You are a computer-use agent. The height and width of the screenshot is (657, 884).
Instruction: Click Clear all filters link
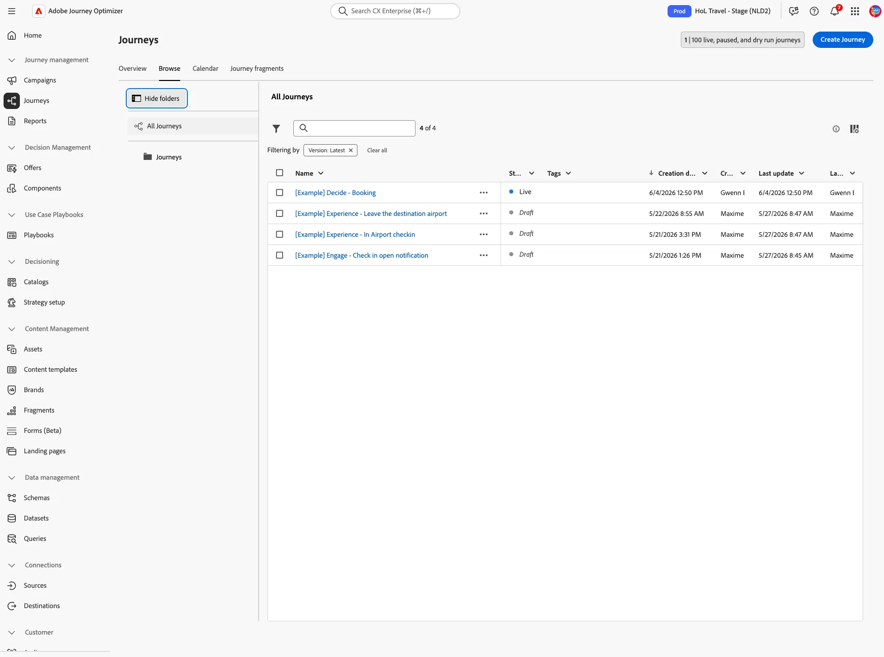pyautogui.click(x=377, y=150)
